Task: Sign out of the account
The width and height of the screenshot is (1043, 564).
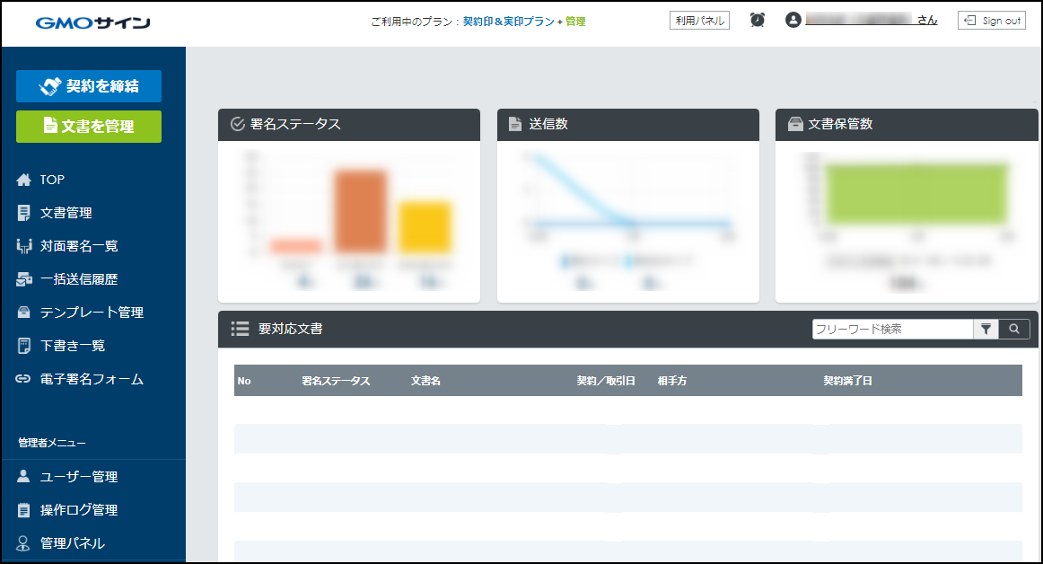Action: click(992, 21)
